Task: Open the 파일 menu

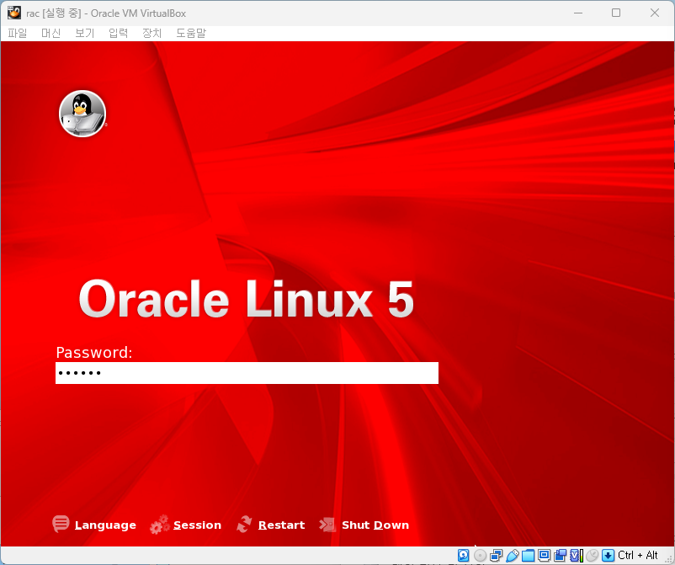Action: 17,33
